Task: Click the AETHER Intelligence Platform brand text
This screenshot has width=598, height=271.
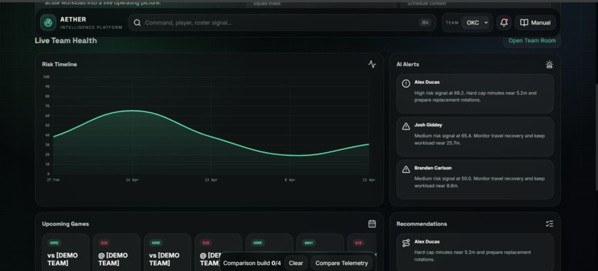Action: click(91, 23)
